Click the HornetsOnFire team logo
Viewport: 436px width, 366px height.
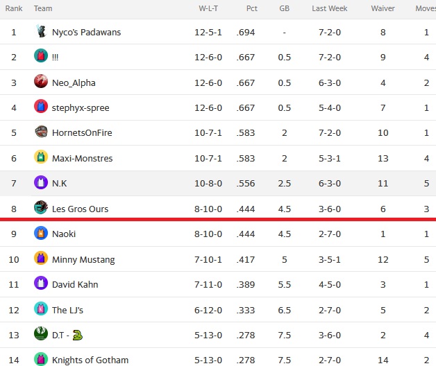click(41, 132)
